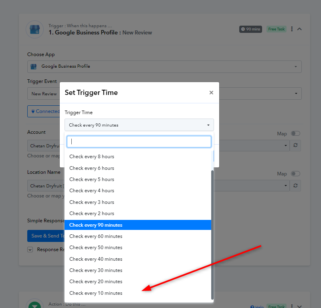Click the 90 mins trigger time badge

tap(250, 29)
